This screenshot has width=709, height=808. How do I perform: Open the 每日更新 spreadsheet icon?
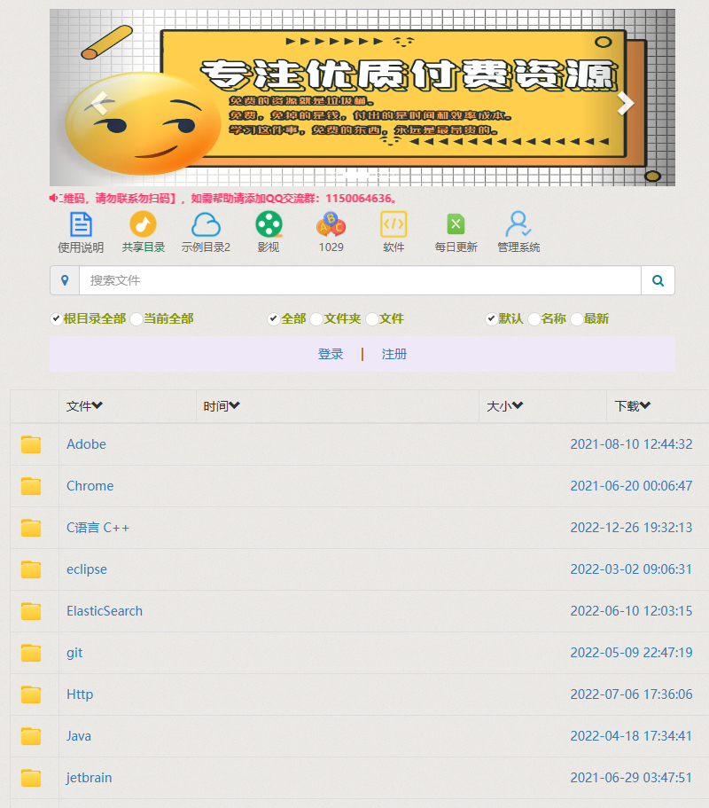tap(456, 224)
